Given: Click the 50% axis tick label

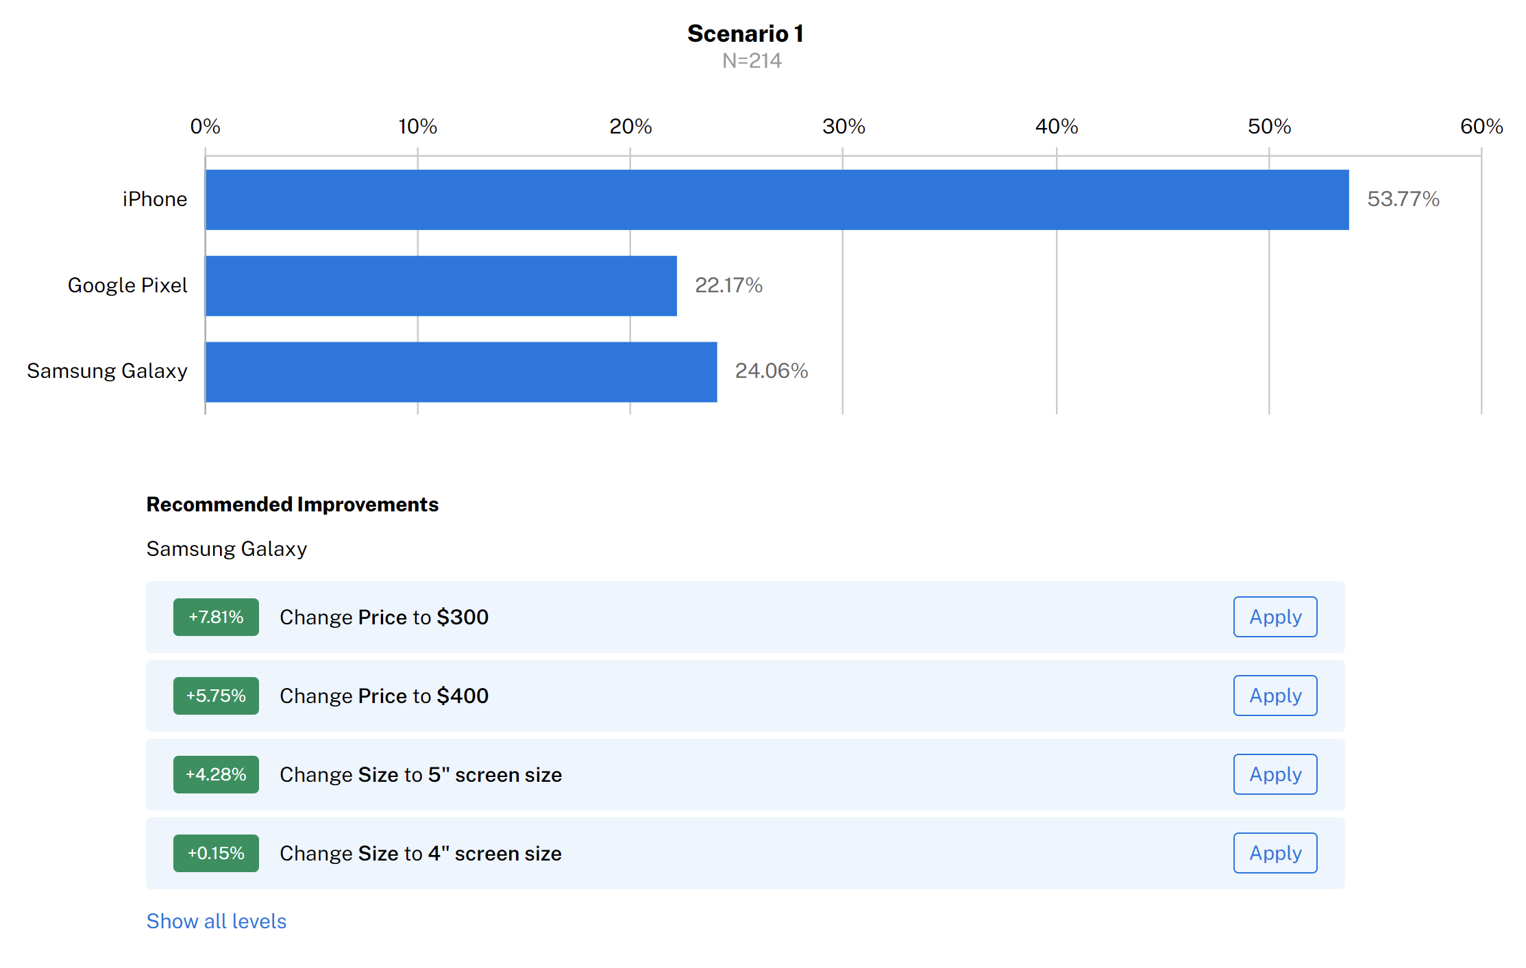Looking at the screenshot, I should 1269,127.
